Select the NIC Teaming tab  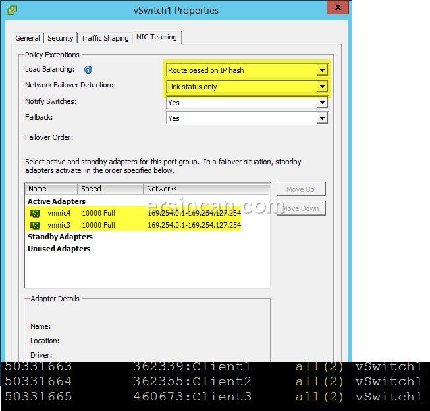[157, 37]
